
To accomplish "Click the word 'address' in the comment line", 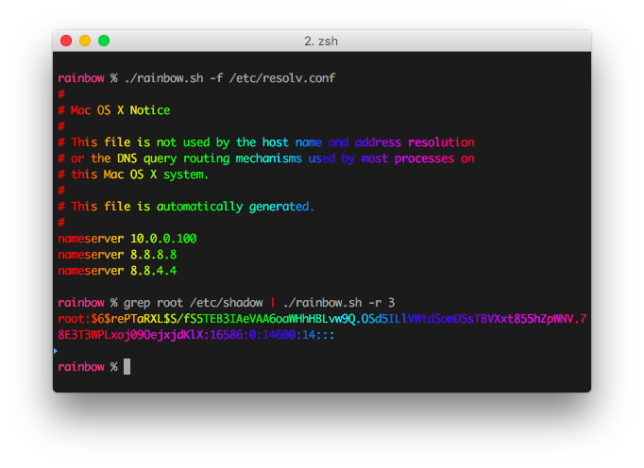I will tap(378, 142).
